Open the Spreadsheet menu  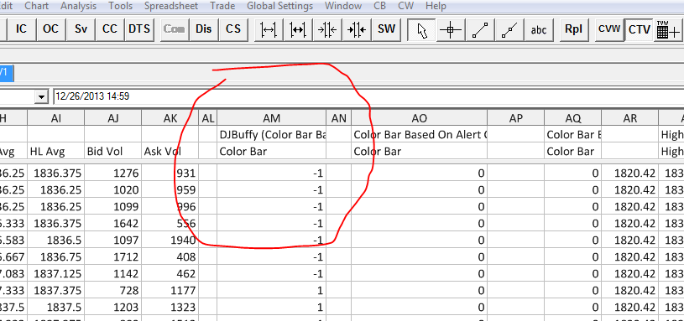point(171,6)
